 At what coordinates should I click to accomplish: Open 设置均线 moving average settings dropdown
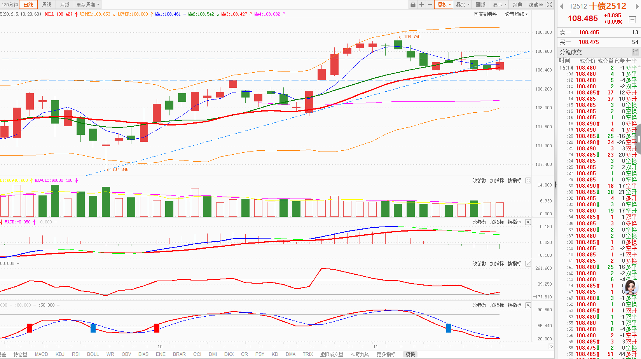point(516,14)
